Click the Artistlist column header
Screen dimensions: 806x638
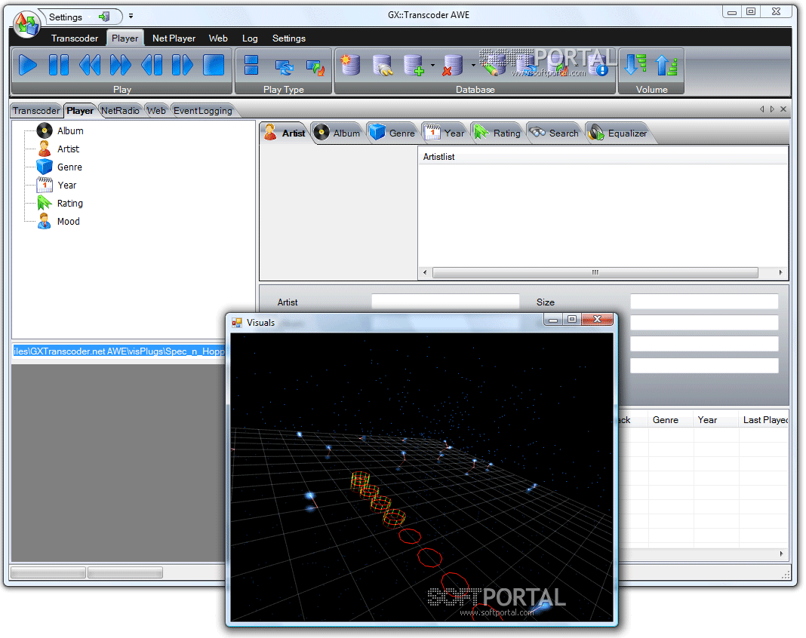[603, 157]
